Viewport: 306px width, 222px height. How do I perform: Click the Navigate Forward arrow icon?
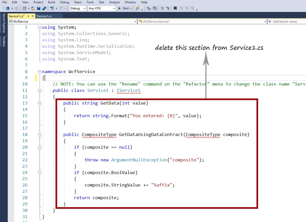tap(17, 8)
